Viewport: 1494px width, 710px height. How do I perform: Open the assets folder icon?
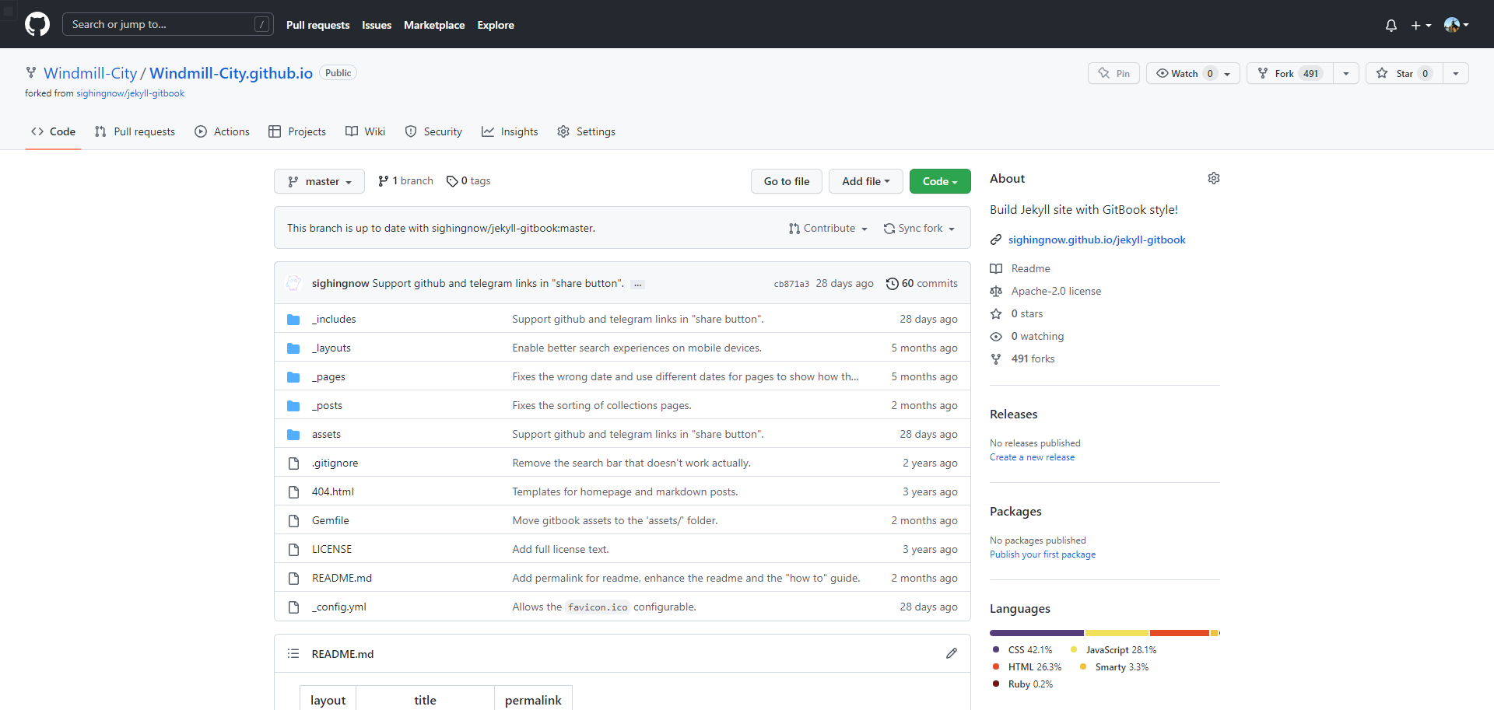[293, 434]
